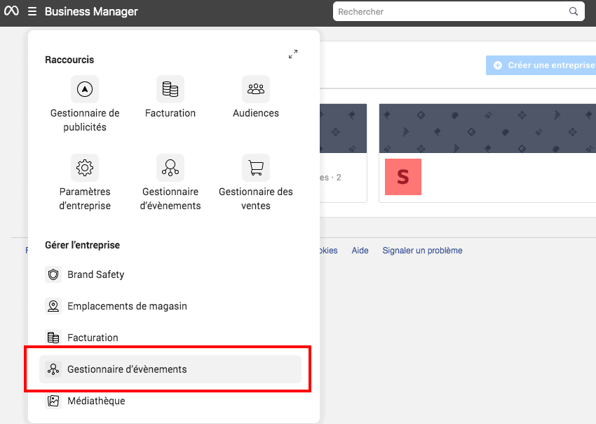Click the Meta logo in the header
This screenshot has width=596, height=424.
point(11,11)
